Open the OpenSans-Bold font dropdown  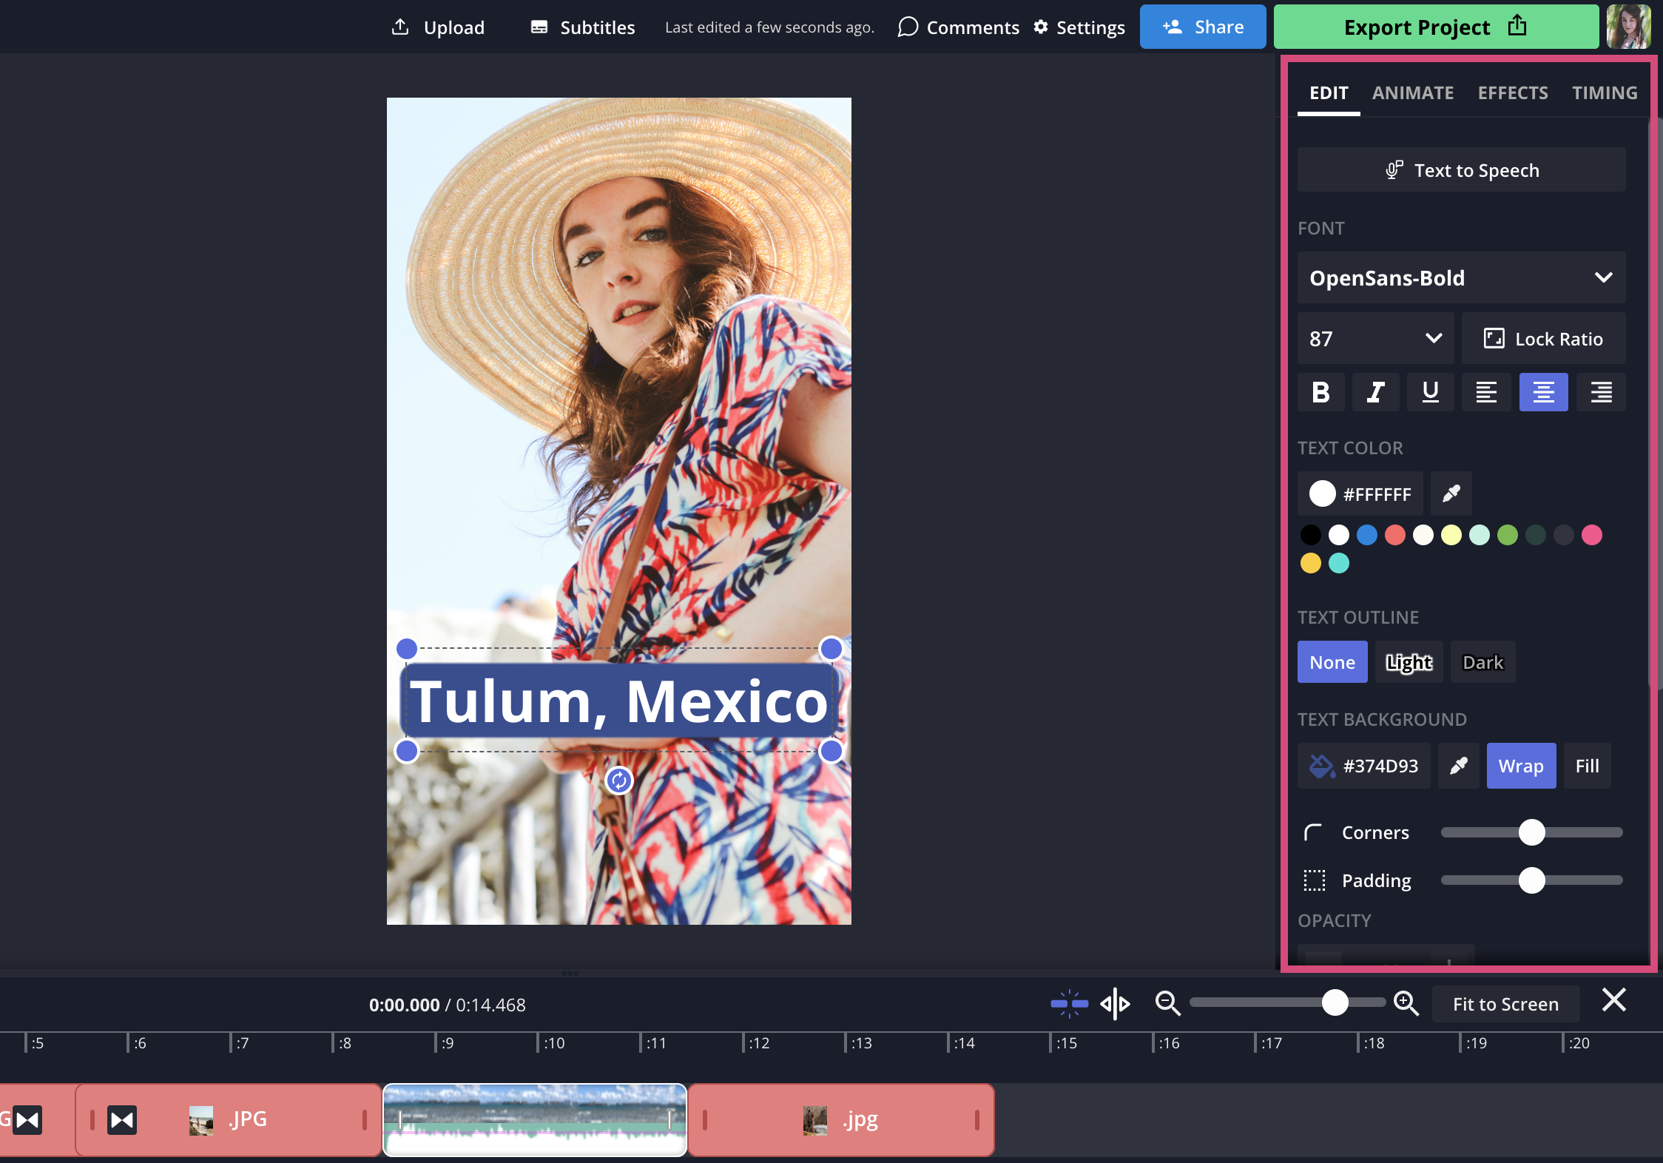[1461, 277]
